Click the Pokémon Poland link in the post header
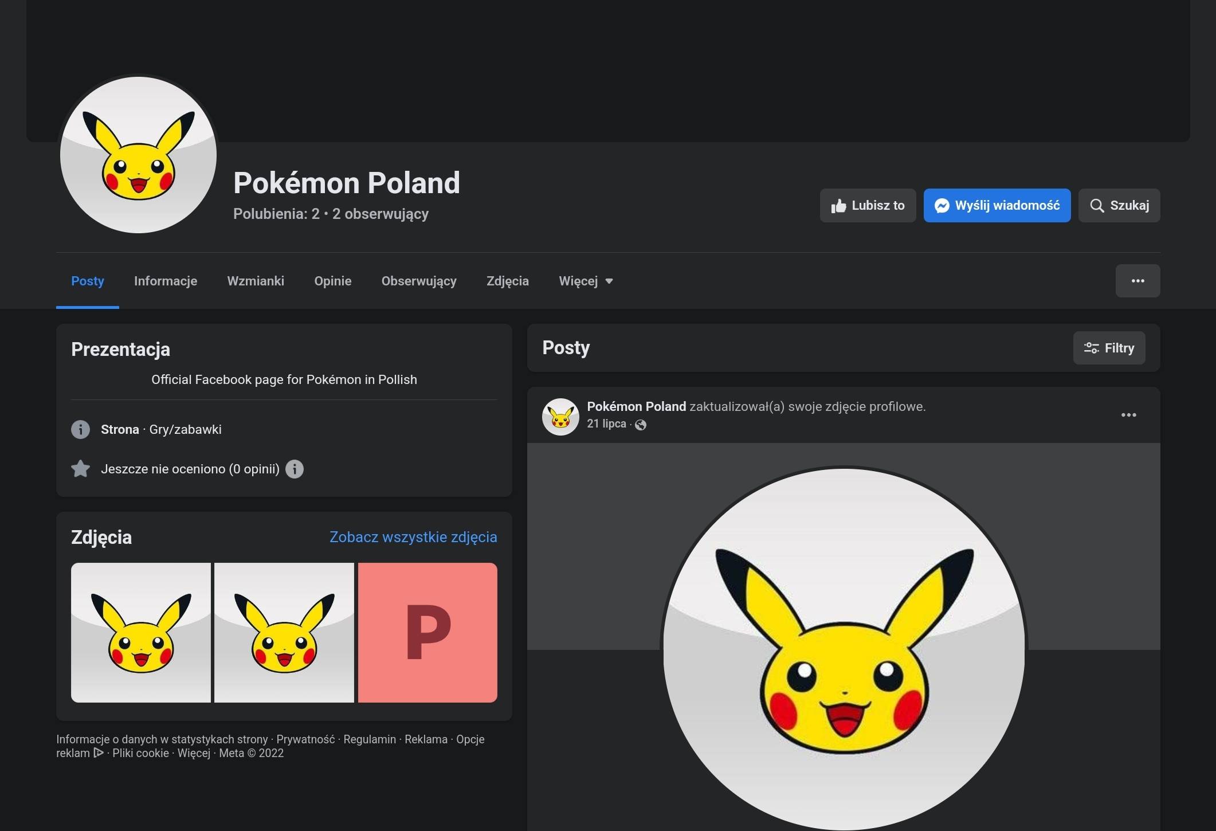The height and width of the screenshot is (831, 1216). [x=636, y=406]
